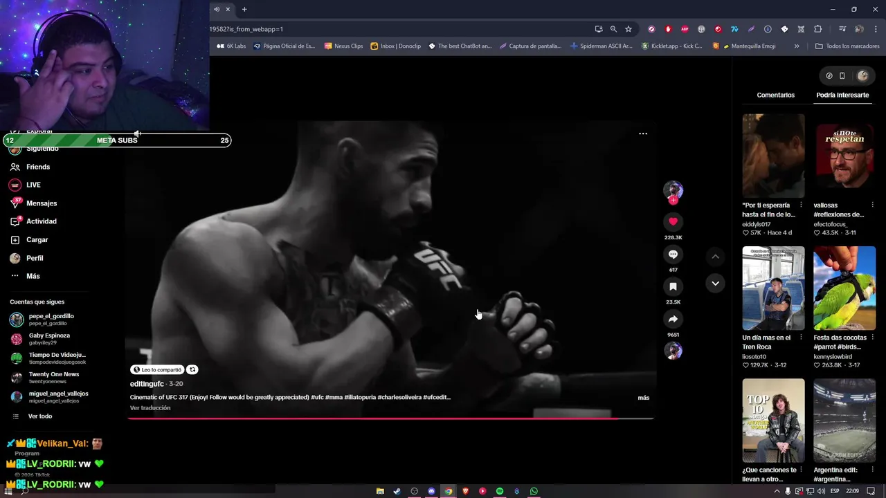The height and width of the screenshot is (498, 886).
Task: Open the LIVE sidebar section
Action: point(33,185)
